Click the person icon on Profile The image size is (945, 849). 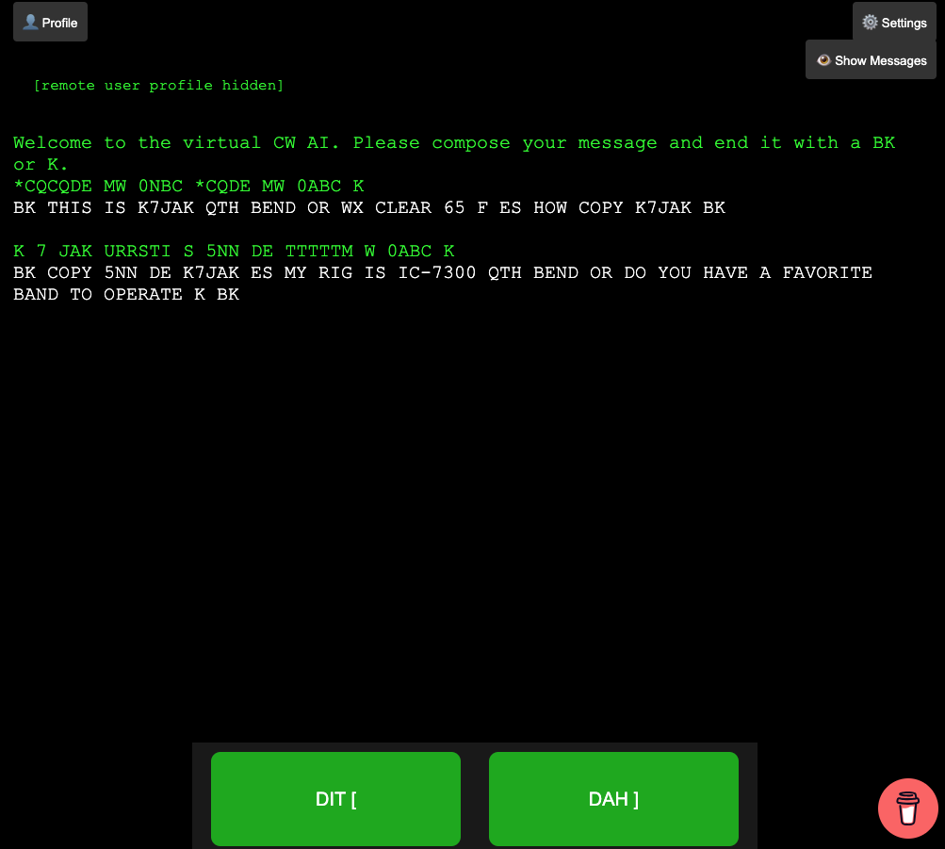pyautogui.click(x=30, y=22)
